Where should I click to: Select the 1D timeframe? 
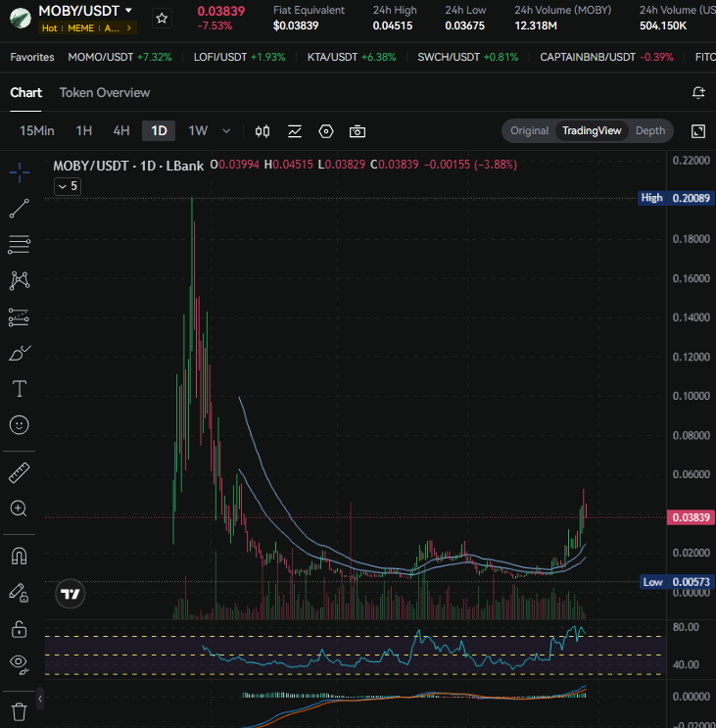159,131
